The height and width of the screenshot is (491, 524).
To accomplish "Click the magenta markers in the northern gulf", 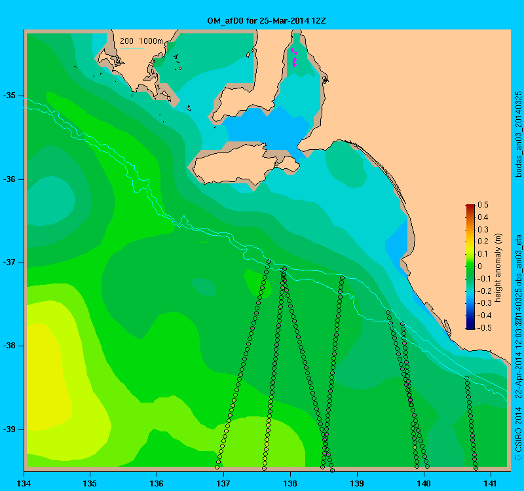I will pos(294,58).
